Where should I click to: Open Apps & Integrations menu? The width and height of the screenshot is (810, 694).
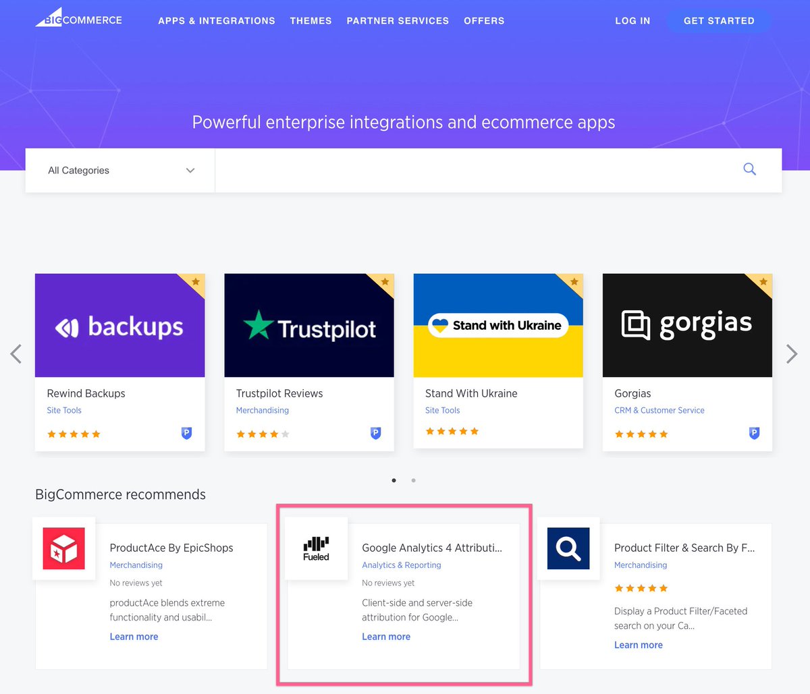217,21
